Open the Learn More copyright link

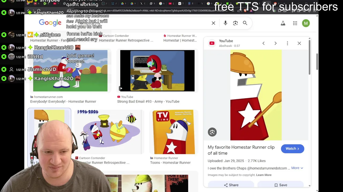(264, 175)
